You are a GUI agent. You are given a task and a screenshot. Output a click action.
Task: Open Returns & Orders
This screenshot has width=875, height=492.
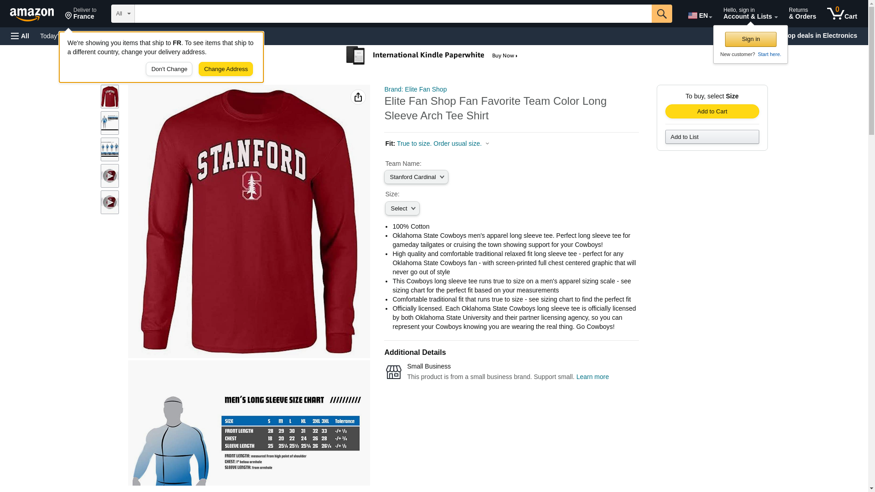[x=802, y=14]
